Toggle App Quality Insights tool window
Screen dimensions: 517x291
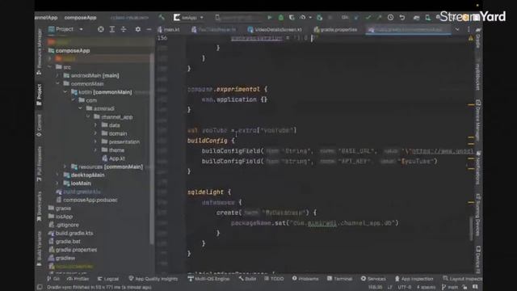click(x=153, y=279)
